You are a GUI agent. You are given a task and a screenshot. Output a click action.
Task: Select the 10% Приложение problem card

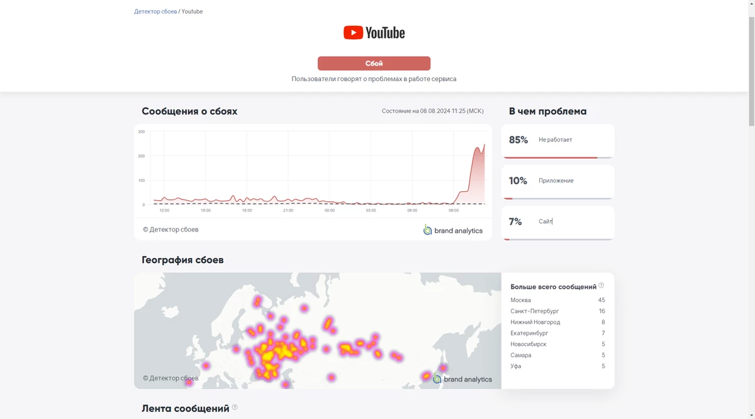[x=557, y=182]
